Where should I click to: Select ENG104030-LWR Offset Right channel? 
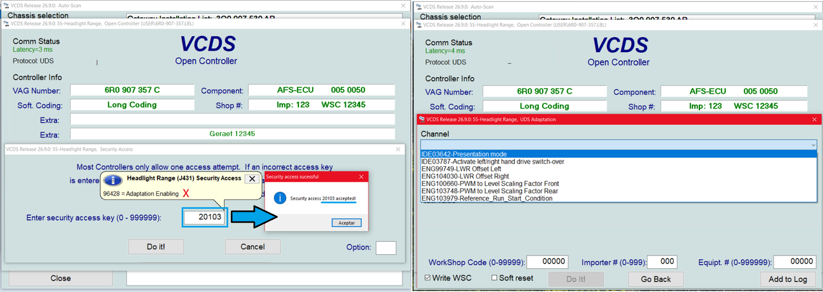point(618,176)
